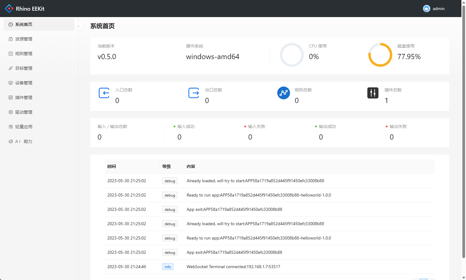Viewport: 466px width, 280px height.
Task: Click the 77.95% disk usage value
Action: pos(409,57)
